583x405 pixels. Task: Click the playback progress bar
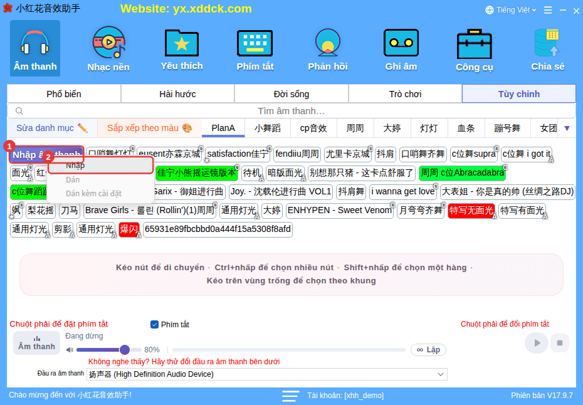tap(289, 350)
